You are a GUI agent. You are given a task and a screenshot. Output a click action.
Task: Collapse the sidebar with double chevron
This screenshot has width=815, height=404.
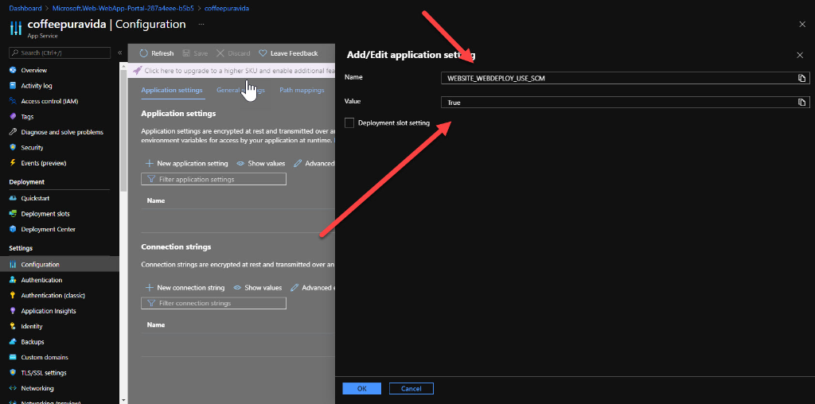pos(119,53)
